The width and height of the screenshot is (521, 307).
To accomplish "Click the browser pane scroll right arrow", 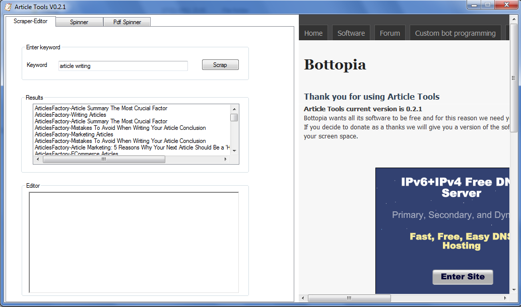I will point(505,298).
